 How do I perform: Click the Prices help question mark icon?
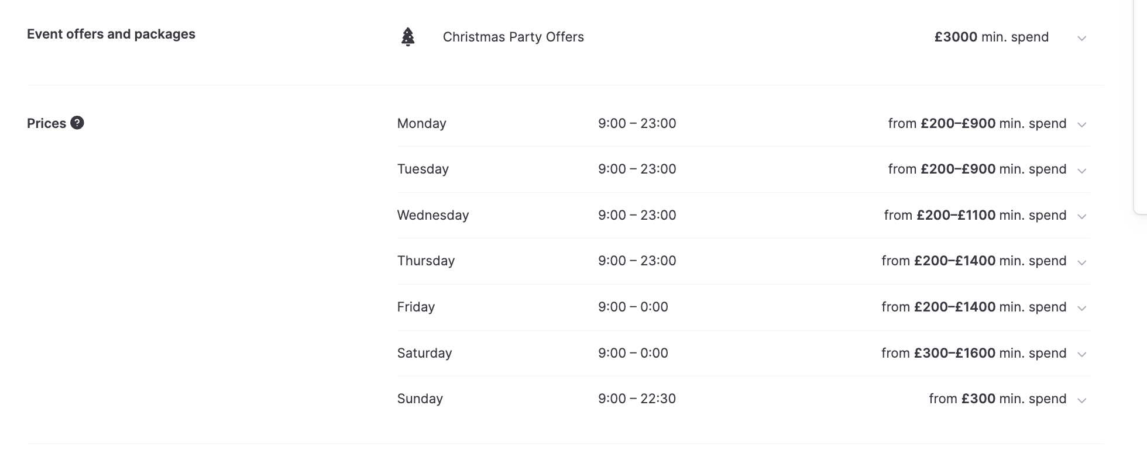pos(77,123)
